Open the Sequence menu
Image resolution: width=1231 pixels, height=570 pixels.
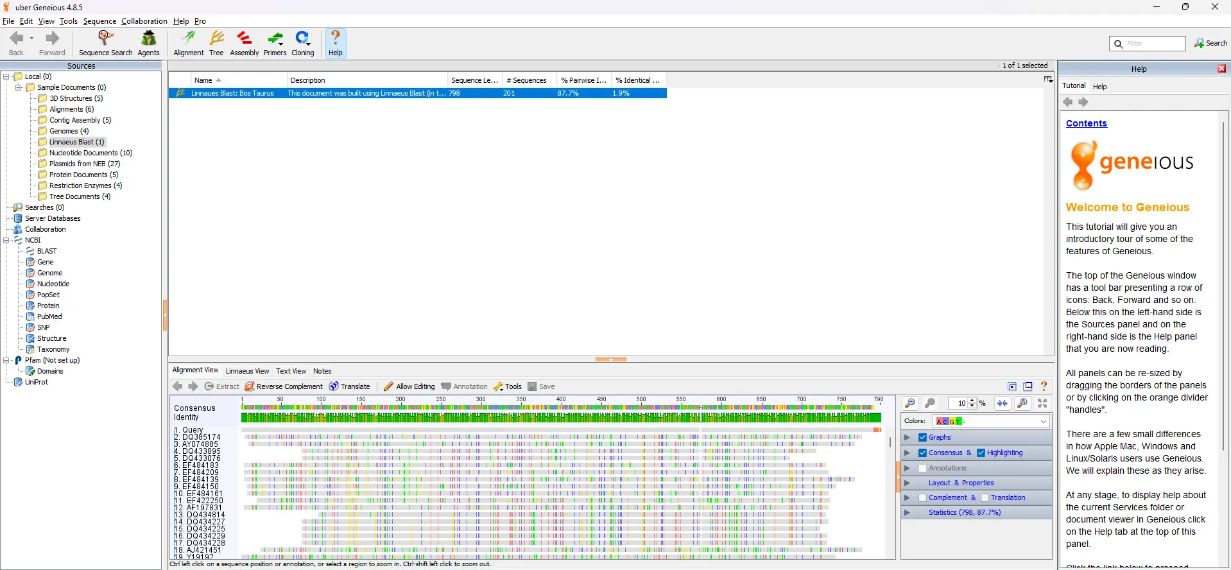(99, 21)
